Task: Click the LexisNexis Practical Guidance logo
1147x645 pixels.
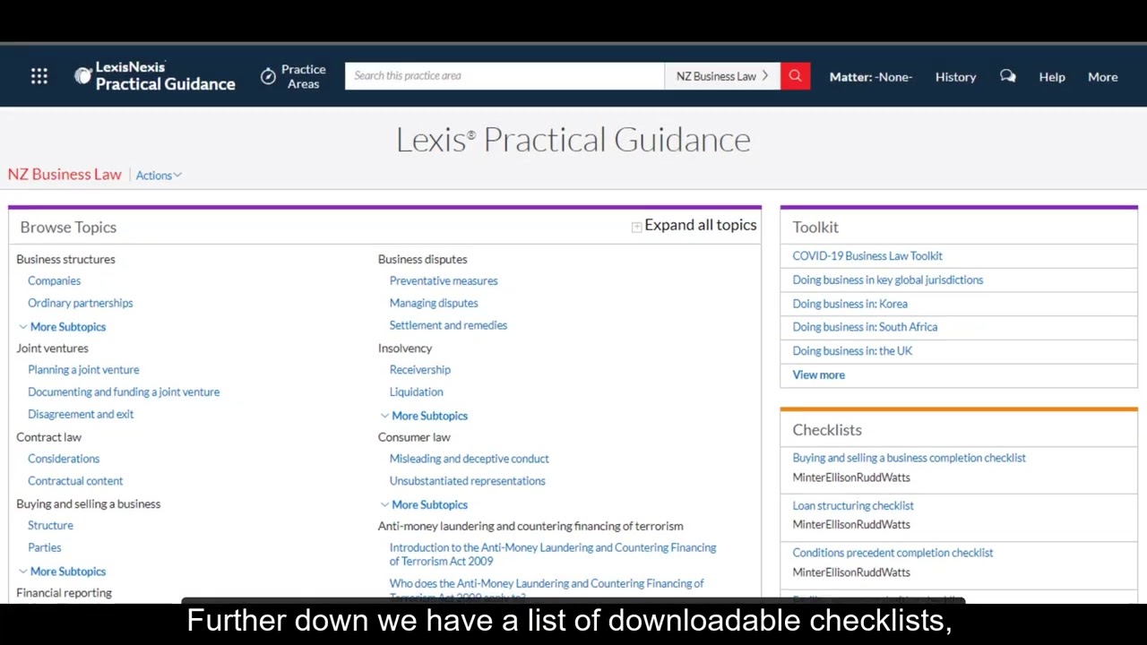Action: [155, 76]
